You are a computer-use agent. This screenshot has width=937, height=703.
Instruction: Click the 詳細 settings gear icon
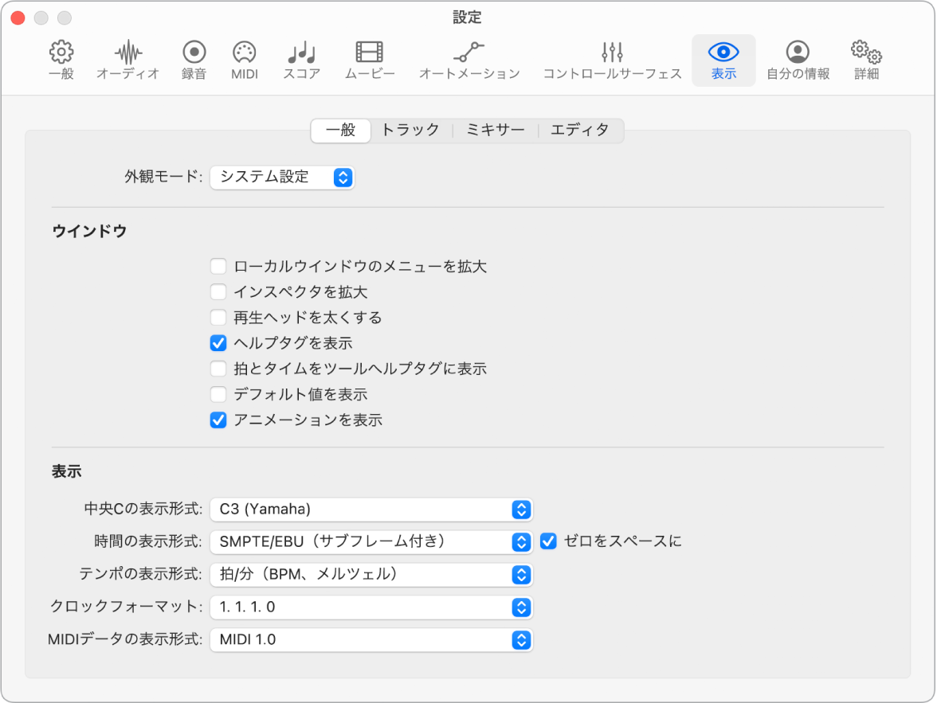[865, 60]
